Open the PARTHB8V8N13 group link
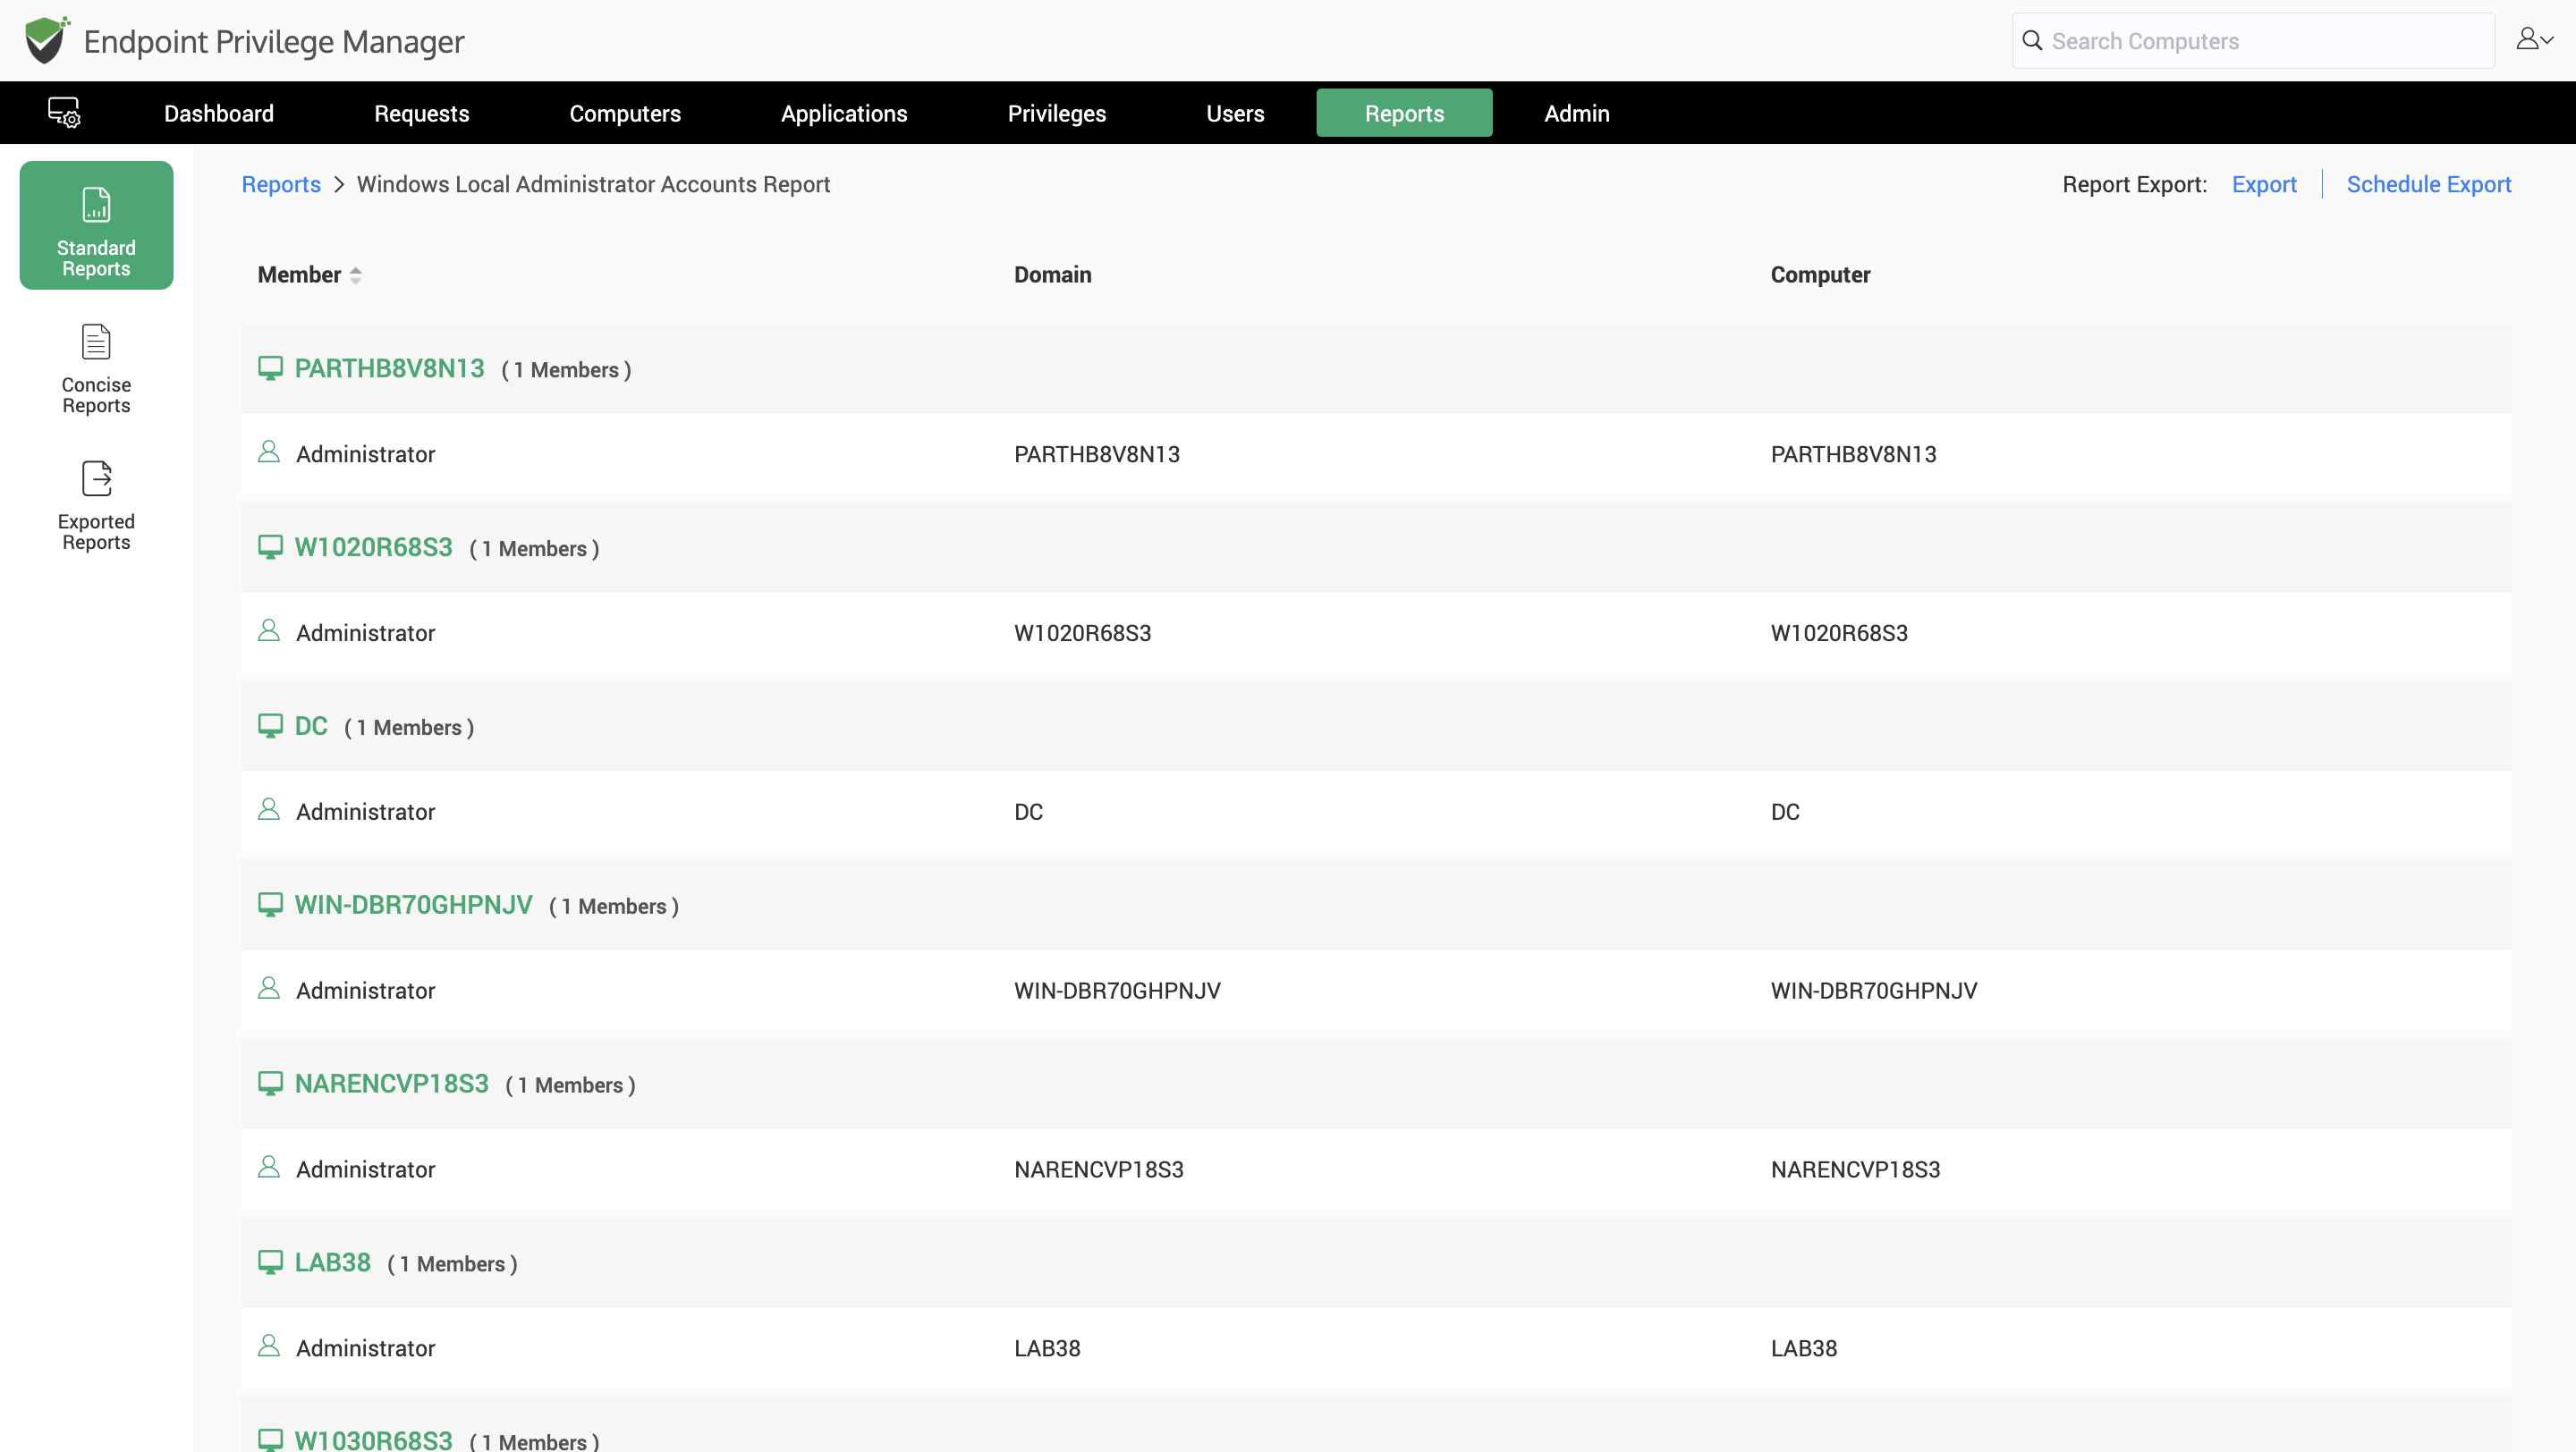2576x1452 pixels. 389,368
